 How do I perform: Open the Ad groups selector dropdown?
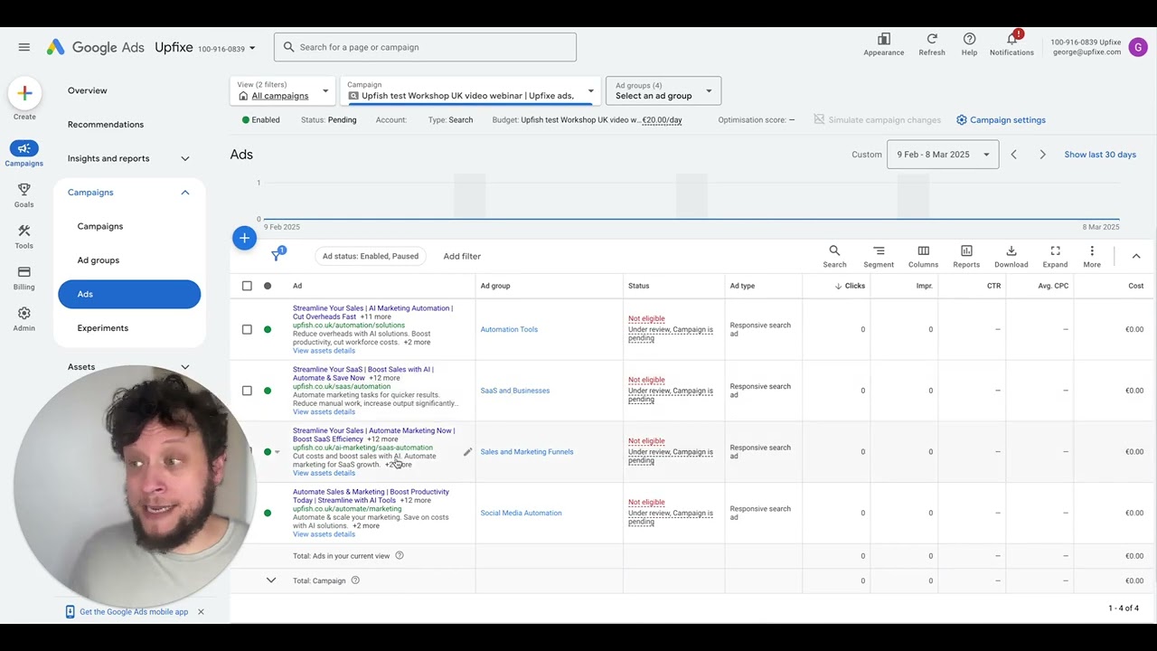663,90
